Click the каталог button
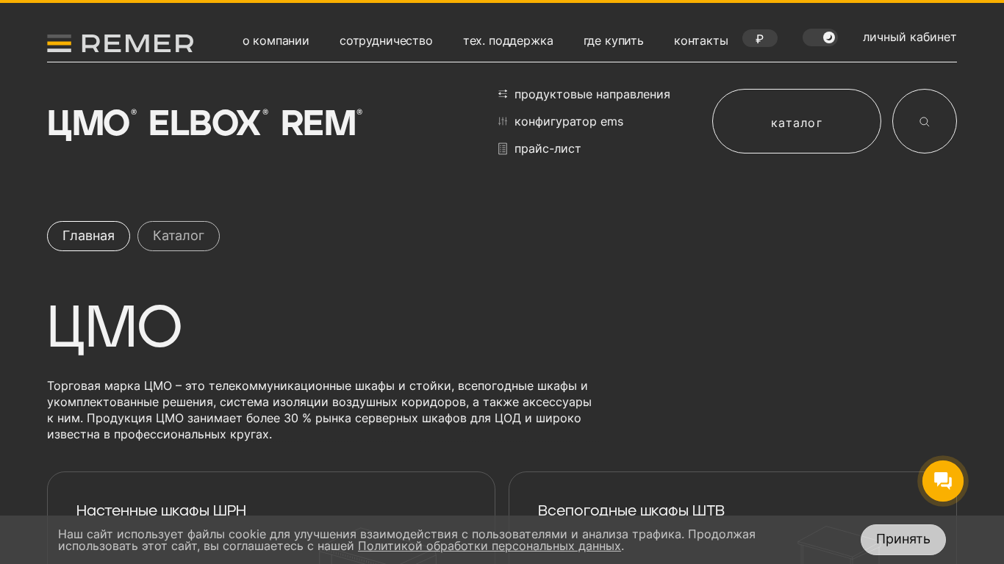 tap(797, 121)
